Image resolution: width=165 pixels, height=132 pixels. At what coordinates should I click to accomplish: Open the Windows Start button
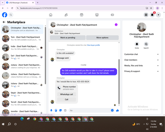pos(3,124)
